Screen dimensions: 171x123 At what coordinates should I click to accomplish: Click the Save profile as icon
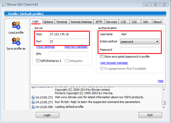(x=16, y=41)
